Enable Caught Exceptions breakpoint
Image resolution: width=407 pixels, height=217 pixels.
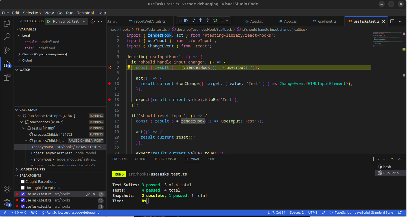click(23, 182)
